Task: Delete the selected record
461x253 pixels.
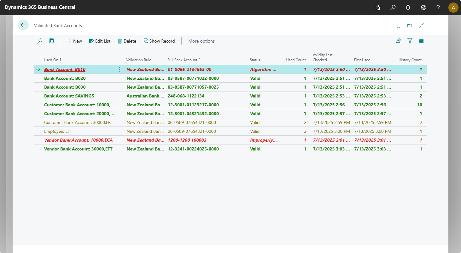Action: click(x=127, y=41)
